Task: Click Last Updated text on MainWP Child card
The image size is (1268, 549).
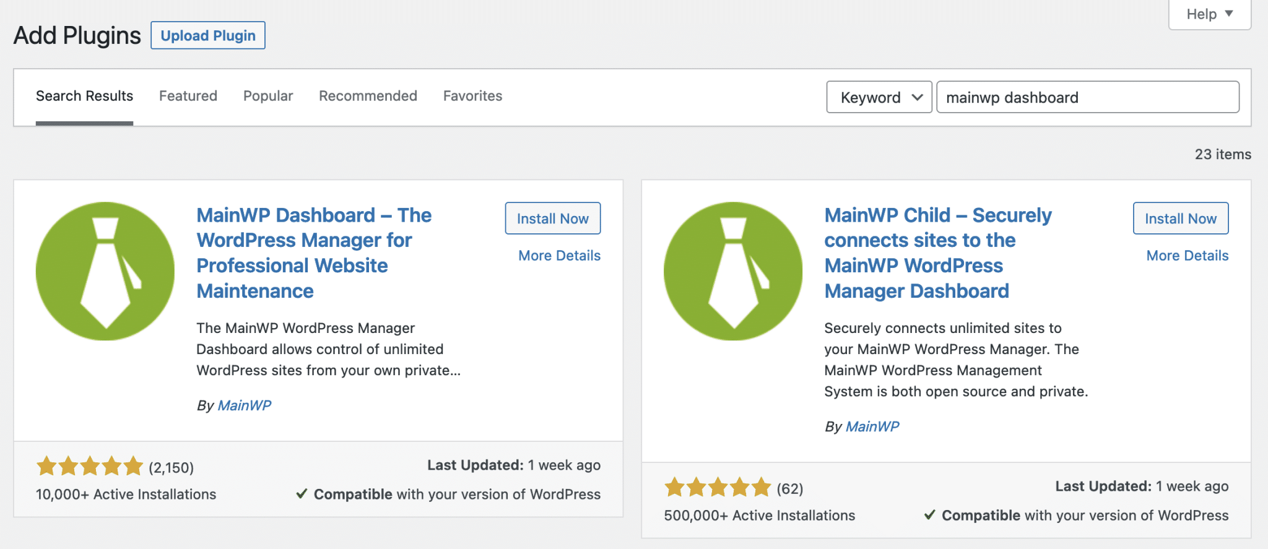Action: click(1142, 486)
